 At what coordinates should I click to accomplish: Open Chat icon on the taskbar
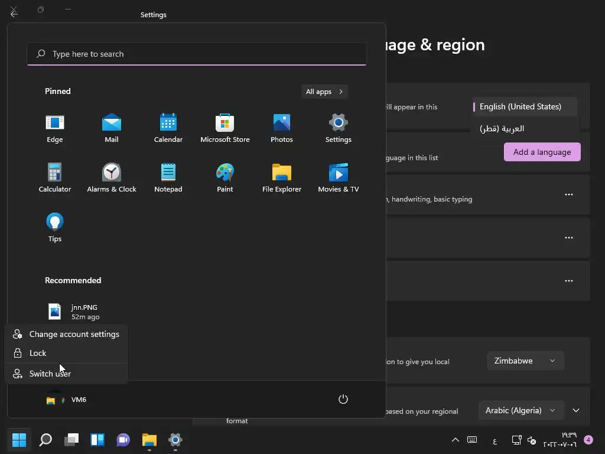point(123,439)
